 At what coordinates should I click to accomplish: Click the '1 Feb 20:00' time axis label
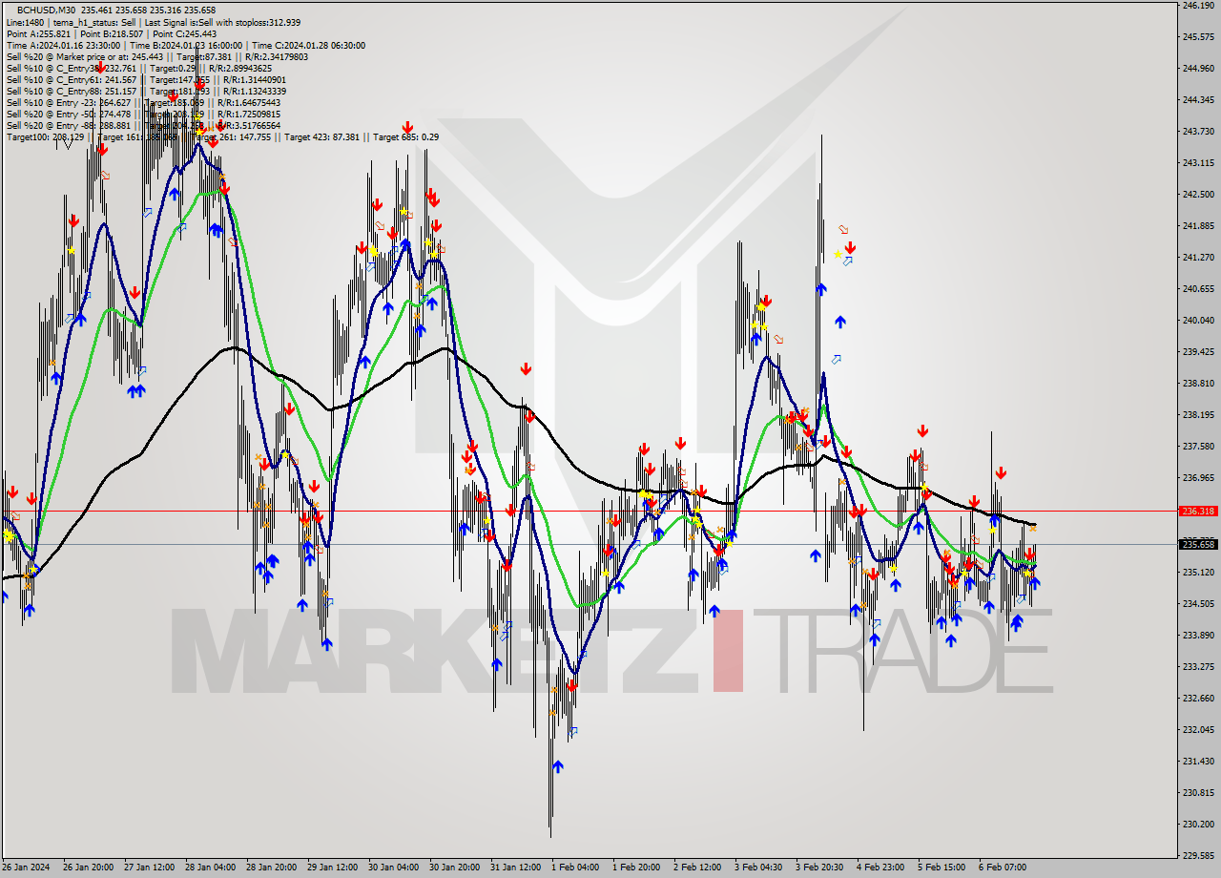pyautogui.click(x=637, y=868)
